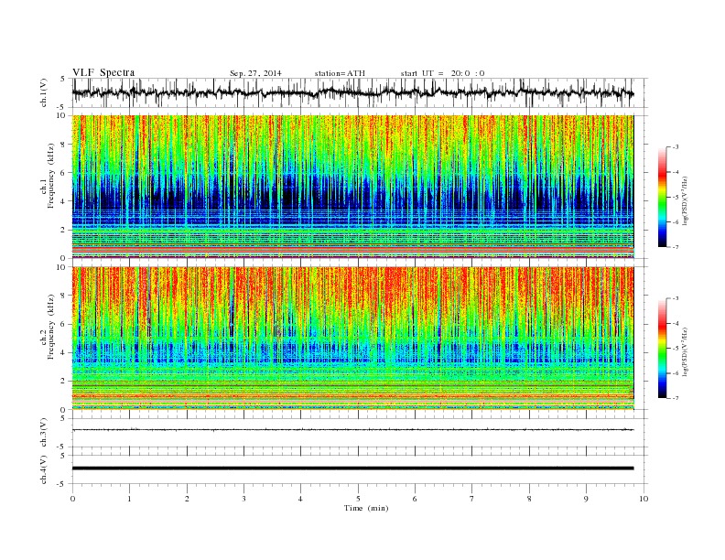Click the ch.1 voltage waveform trace
The image size is (725, 560).
click(353, 92)
